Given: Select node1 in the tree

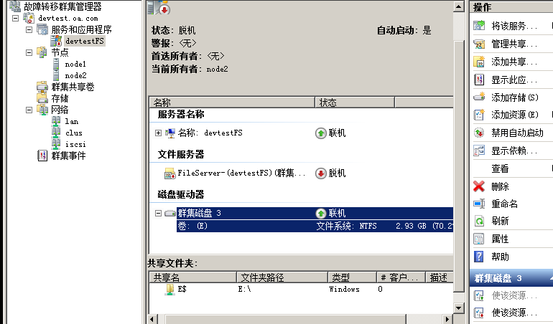Looking at the screenshot, I should click(75, 64).
